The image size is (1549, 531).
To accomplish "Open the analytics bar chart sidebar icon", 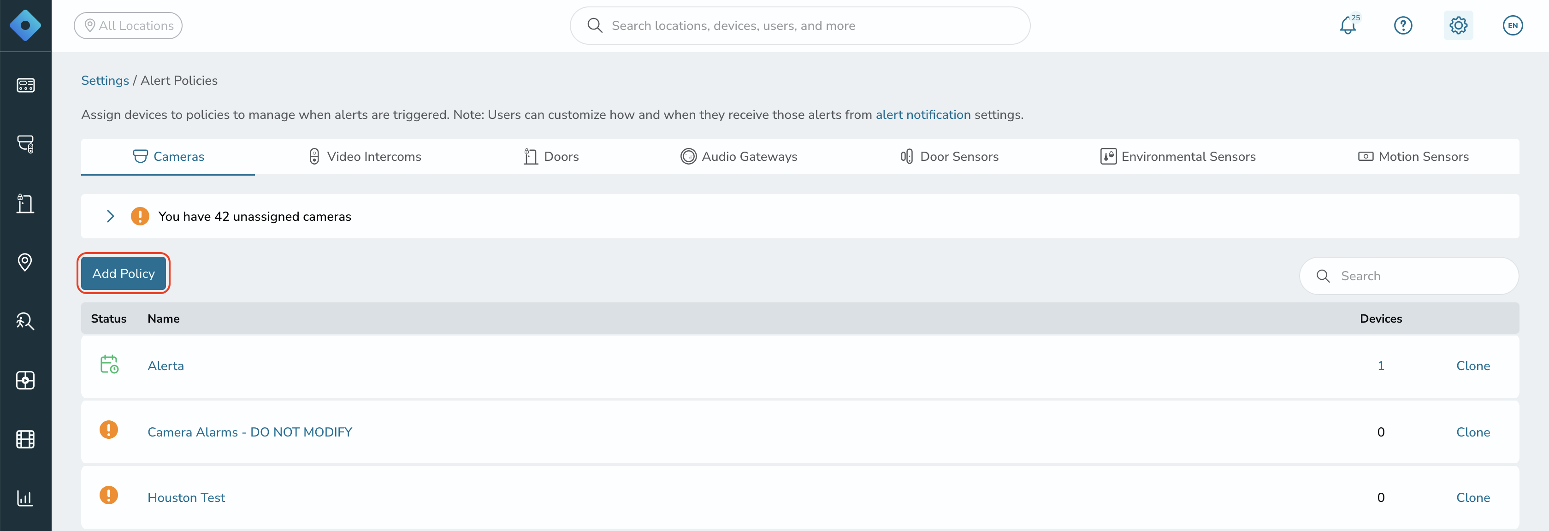I will pos(25,498).
